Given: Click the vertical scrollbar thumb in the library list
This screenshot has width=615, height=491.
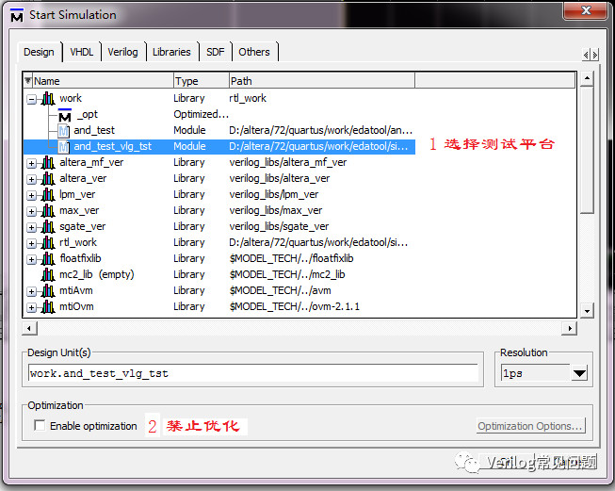Looking at the screenshot, I should coord(587,151).
